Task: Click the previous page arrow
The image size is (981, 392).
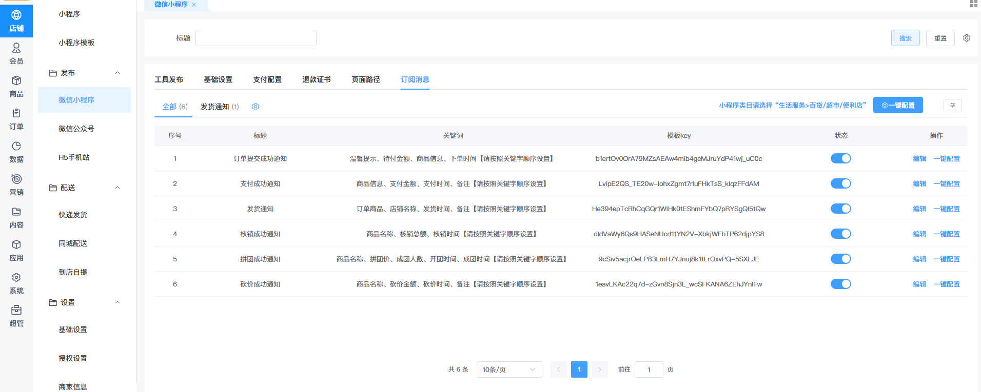Action: click(x=559, y=369)
